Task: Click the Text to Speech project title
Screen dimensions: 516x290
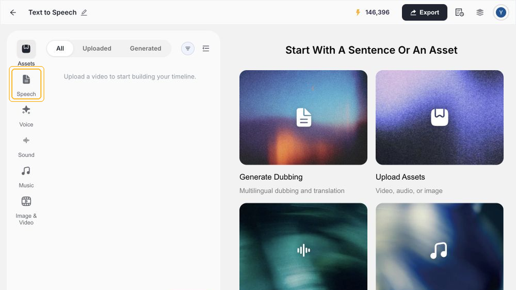Action: [52, 12]
